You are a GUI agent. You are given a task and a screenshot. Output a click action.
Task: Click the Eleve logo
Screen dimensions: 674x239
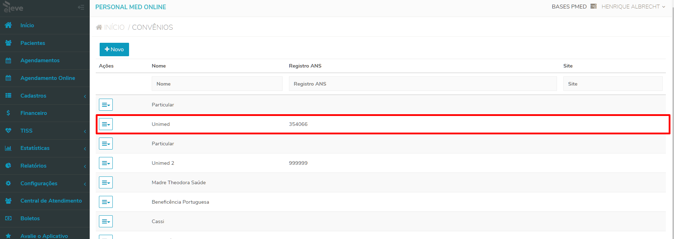click(13, 7)
